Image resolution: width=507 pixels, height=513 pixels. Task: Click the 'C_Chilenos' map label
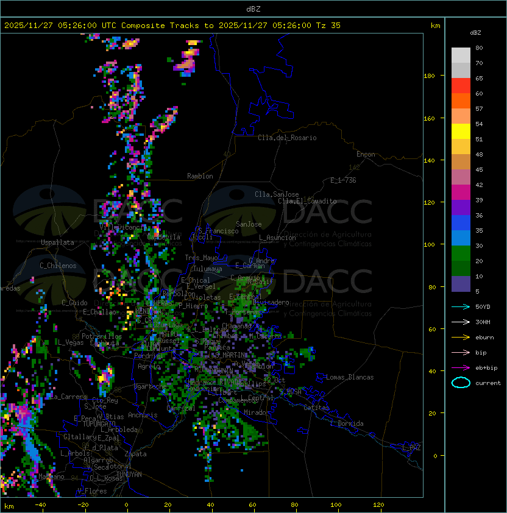tap(58, 266)
